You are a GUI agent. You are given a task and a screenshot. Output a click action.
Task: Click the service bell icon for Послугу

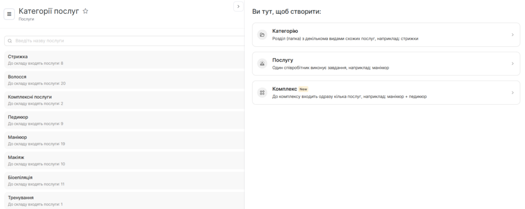point(262,64)
